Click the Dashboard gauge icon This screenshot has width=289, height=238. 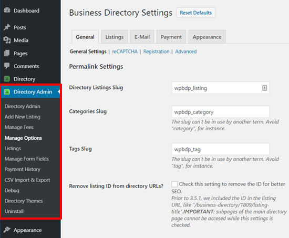7,10
